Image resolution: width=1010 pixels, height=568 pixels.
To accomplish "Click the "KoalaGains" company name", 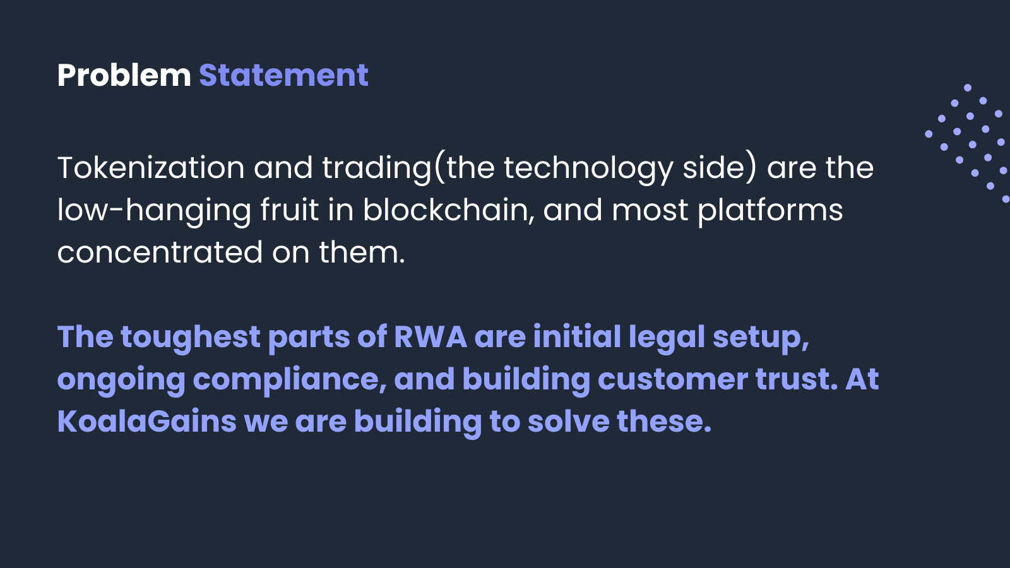I will pos(146,422).
